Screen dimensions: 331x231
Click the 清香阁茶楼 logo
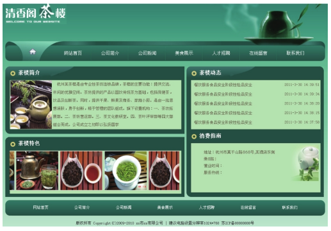35,13
